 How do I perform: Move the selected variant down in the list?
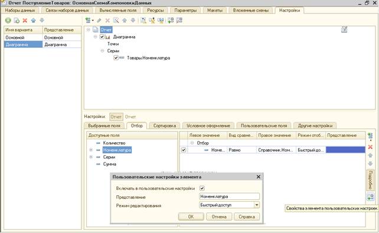point(42,21)
